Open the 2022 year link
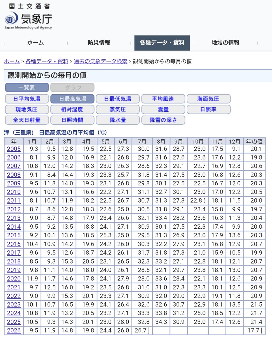Image resolution: width=272 pixels, height=340 pixels. tap(14, 296)
